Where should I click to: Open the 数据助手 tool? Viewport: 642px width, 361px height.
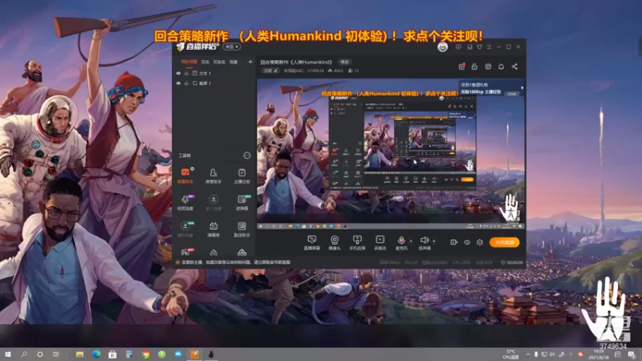click(x=242, y=229)
